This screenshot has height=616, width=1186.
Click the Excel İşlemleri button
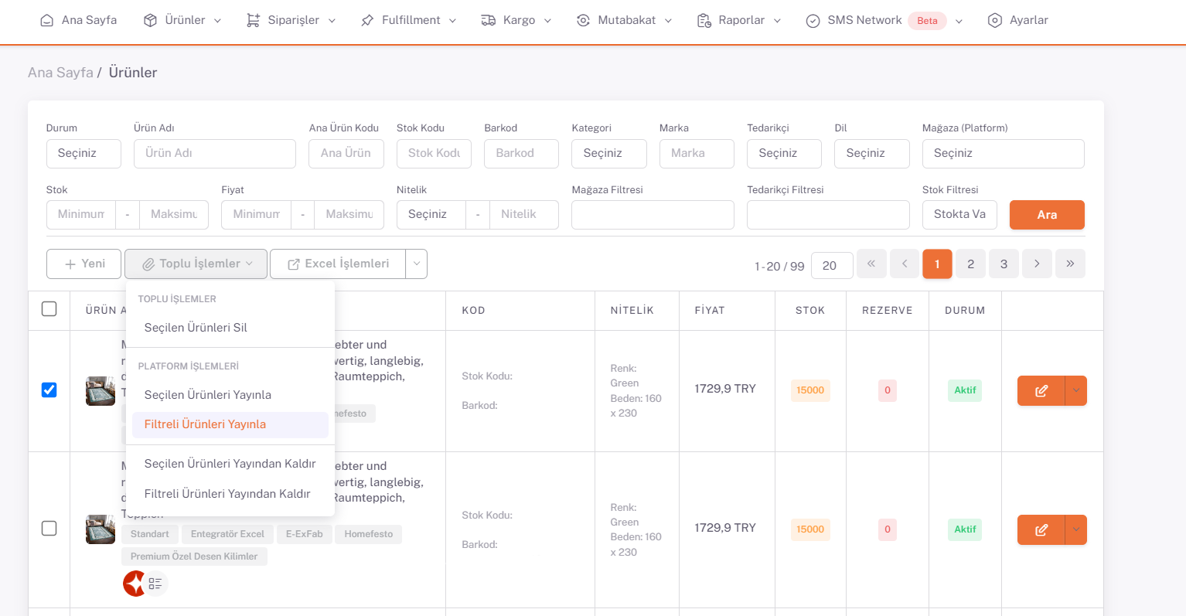[x=338, y=264]
